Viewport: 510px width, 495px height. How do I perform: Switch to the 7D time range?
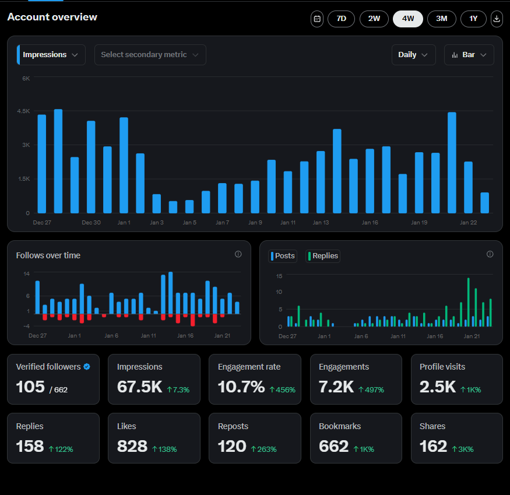click(x=341, y=19)
